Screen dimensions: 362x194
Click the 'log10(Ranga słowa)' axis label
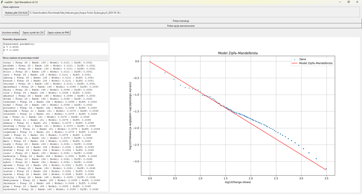click(238, 182)
